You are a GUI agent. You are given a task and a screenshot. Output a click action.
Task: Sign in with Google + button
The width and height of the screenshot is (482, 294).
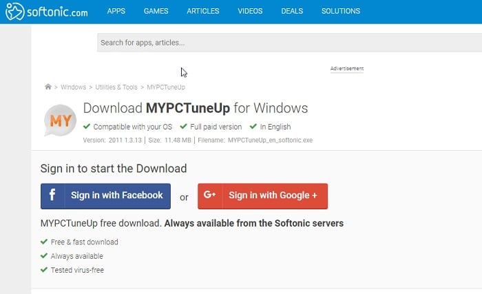[262, 196]
